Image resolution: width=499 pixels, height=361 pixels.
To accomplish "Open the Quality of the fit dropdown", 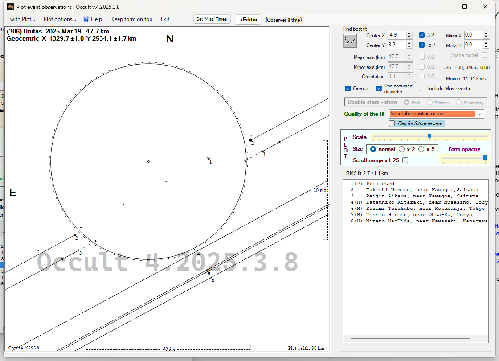I will [x=480, y=114].
